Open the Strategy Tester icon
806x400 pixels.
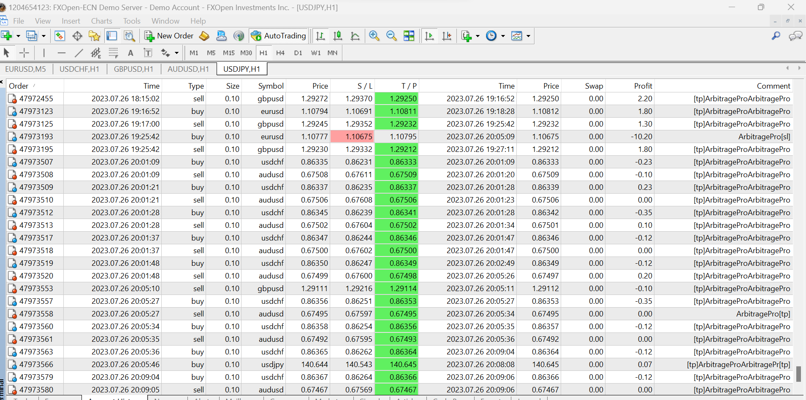click(129, 36)
